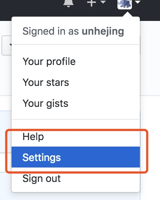The width and height of the screenshot is (160, 200).
Task: Open the notifications bell
Action: point(68,3)
